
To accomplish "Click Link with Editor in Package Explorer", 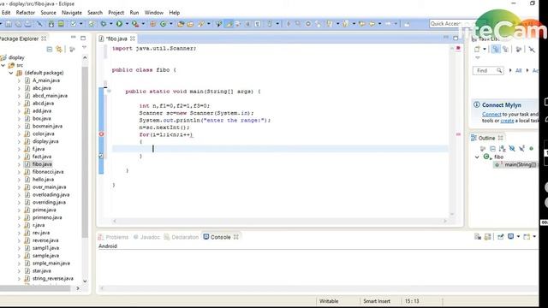I will [59, 50].
